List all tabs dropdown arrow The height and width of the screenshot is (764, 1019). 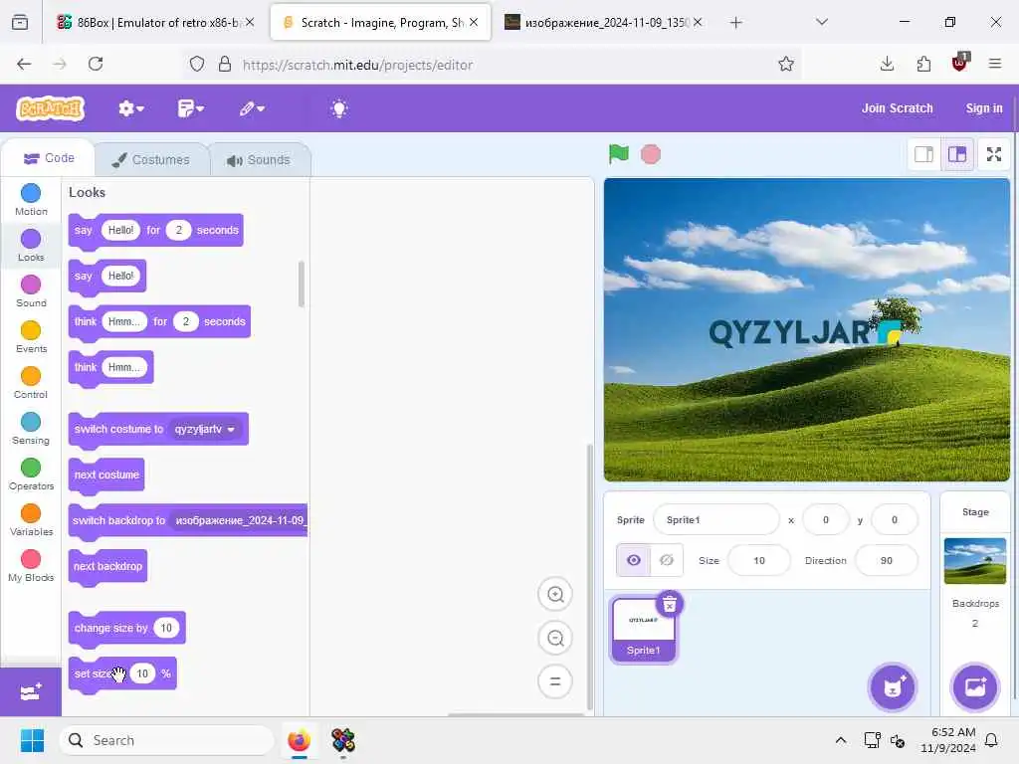(x=822, y=22)
